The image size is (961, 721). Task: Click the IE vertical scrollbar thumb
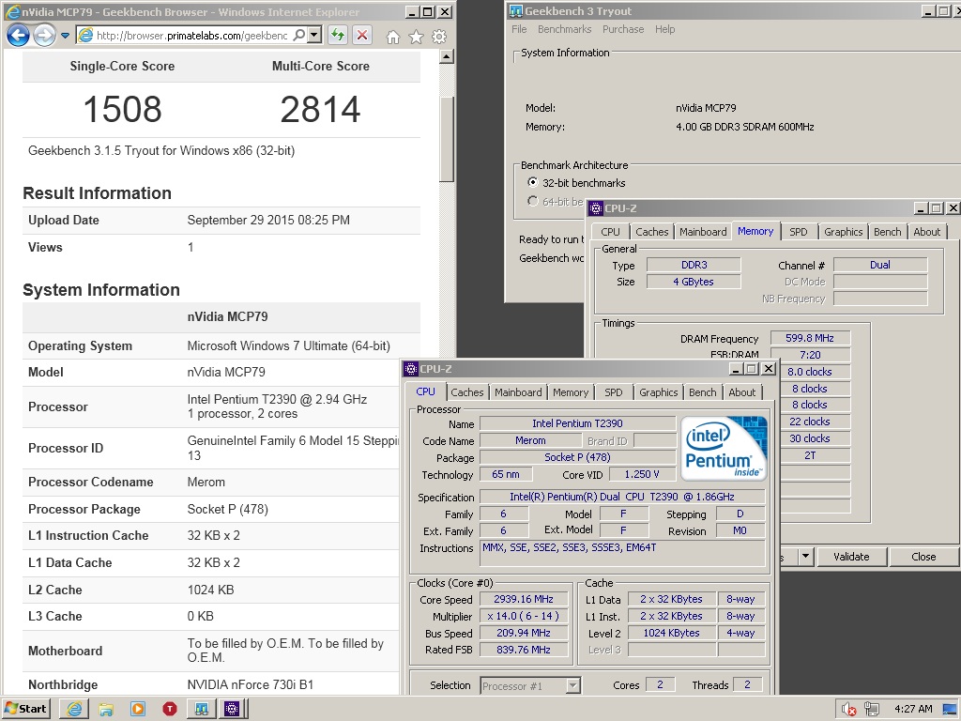pos(447,139)
